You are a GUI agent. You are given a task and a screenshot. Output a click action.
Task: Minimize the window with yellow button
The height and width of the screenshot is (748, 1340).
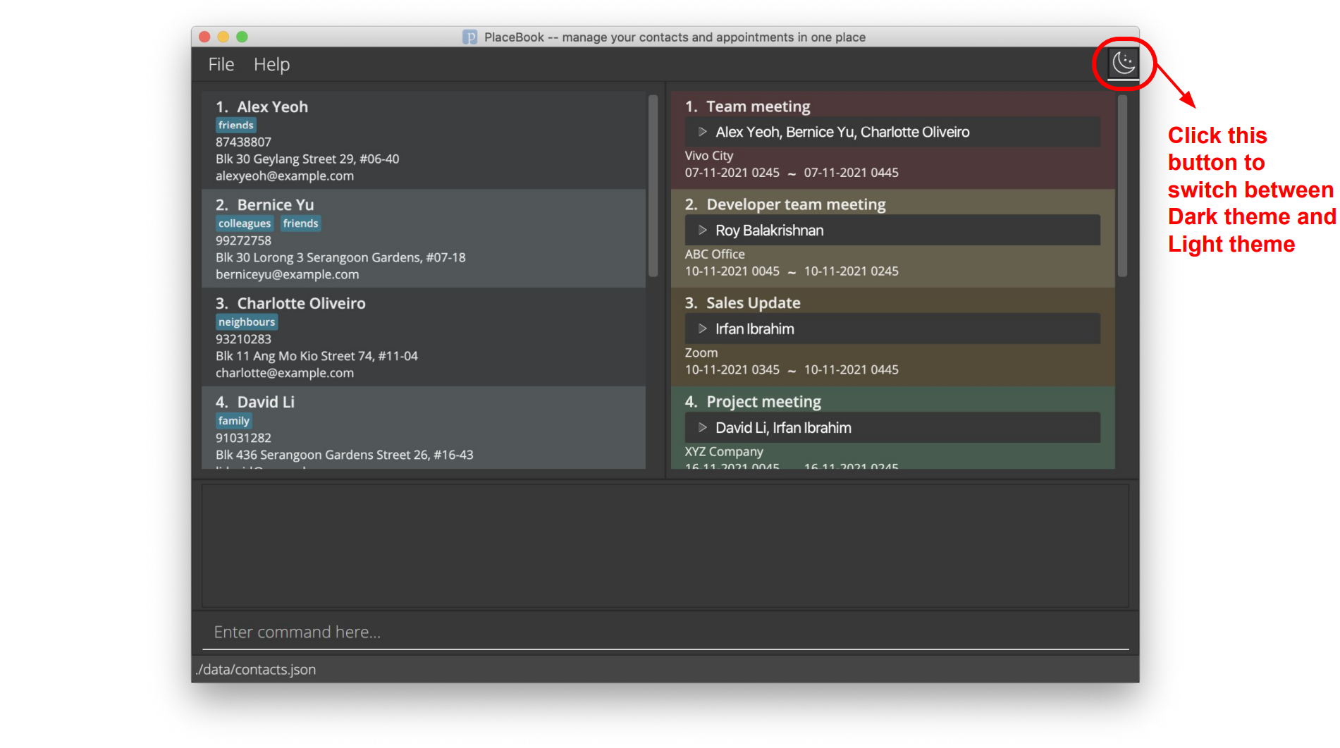[x=223, y=37]
